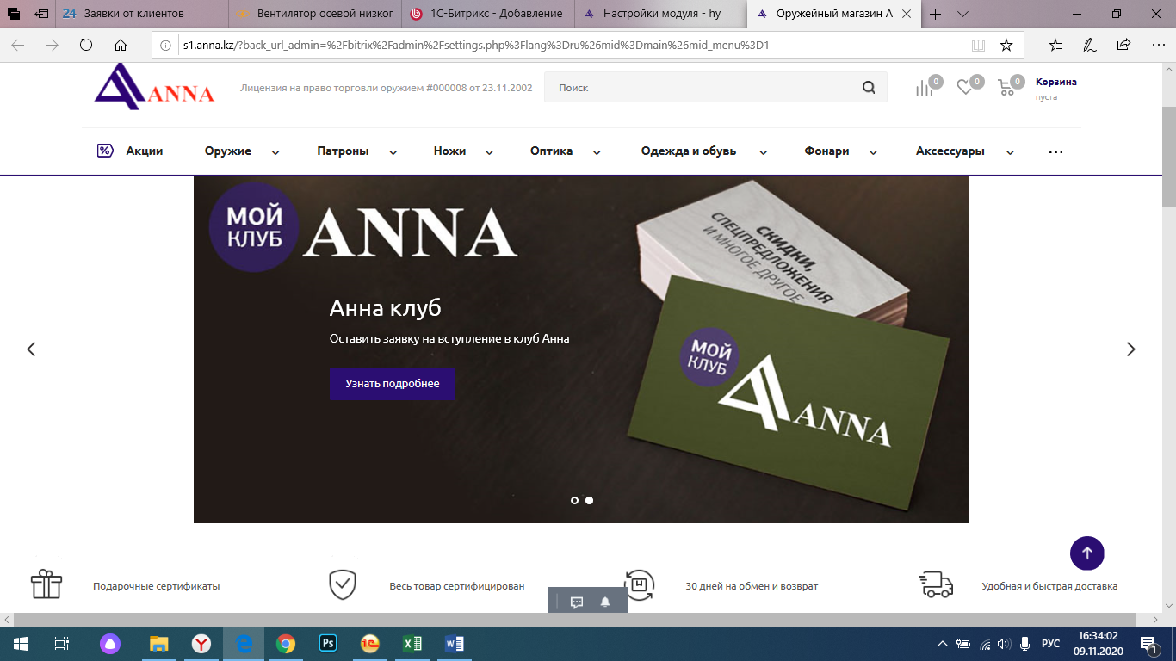Image resolution: width=1176 pixels, height=661 pixels.
Task: Open the chat message icon in bottom panel
Action: [577, 602]
